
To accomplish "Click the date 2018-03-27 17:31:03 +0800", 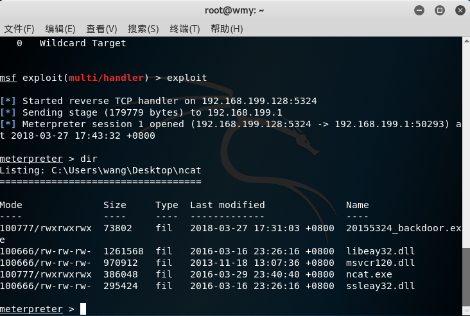I will pyautogui.click(x=262, y=229).
